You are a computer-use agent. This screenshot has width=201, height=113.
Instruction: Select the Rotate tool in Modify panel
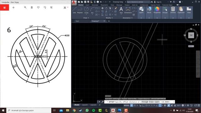(106, 8)
